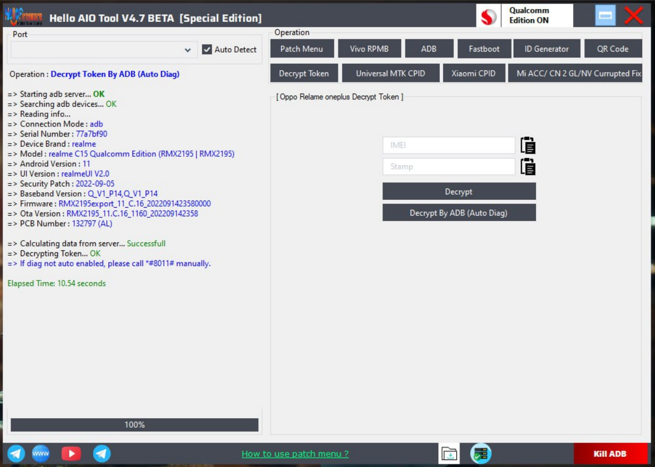Screen dimensions: 655x467
Task: Expand the Port dropdown list
Action: (x=188, y=50)
